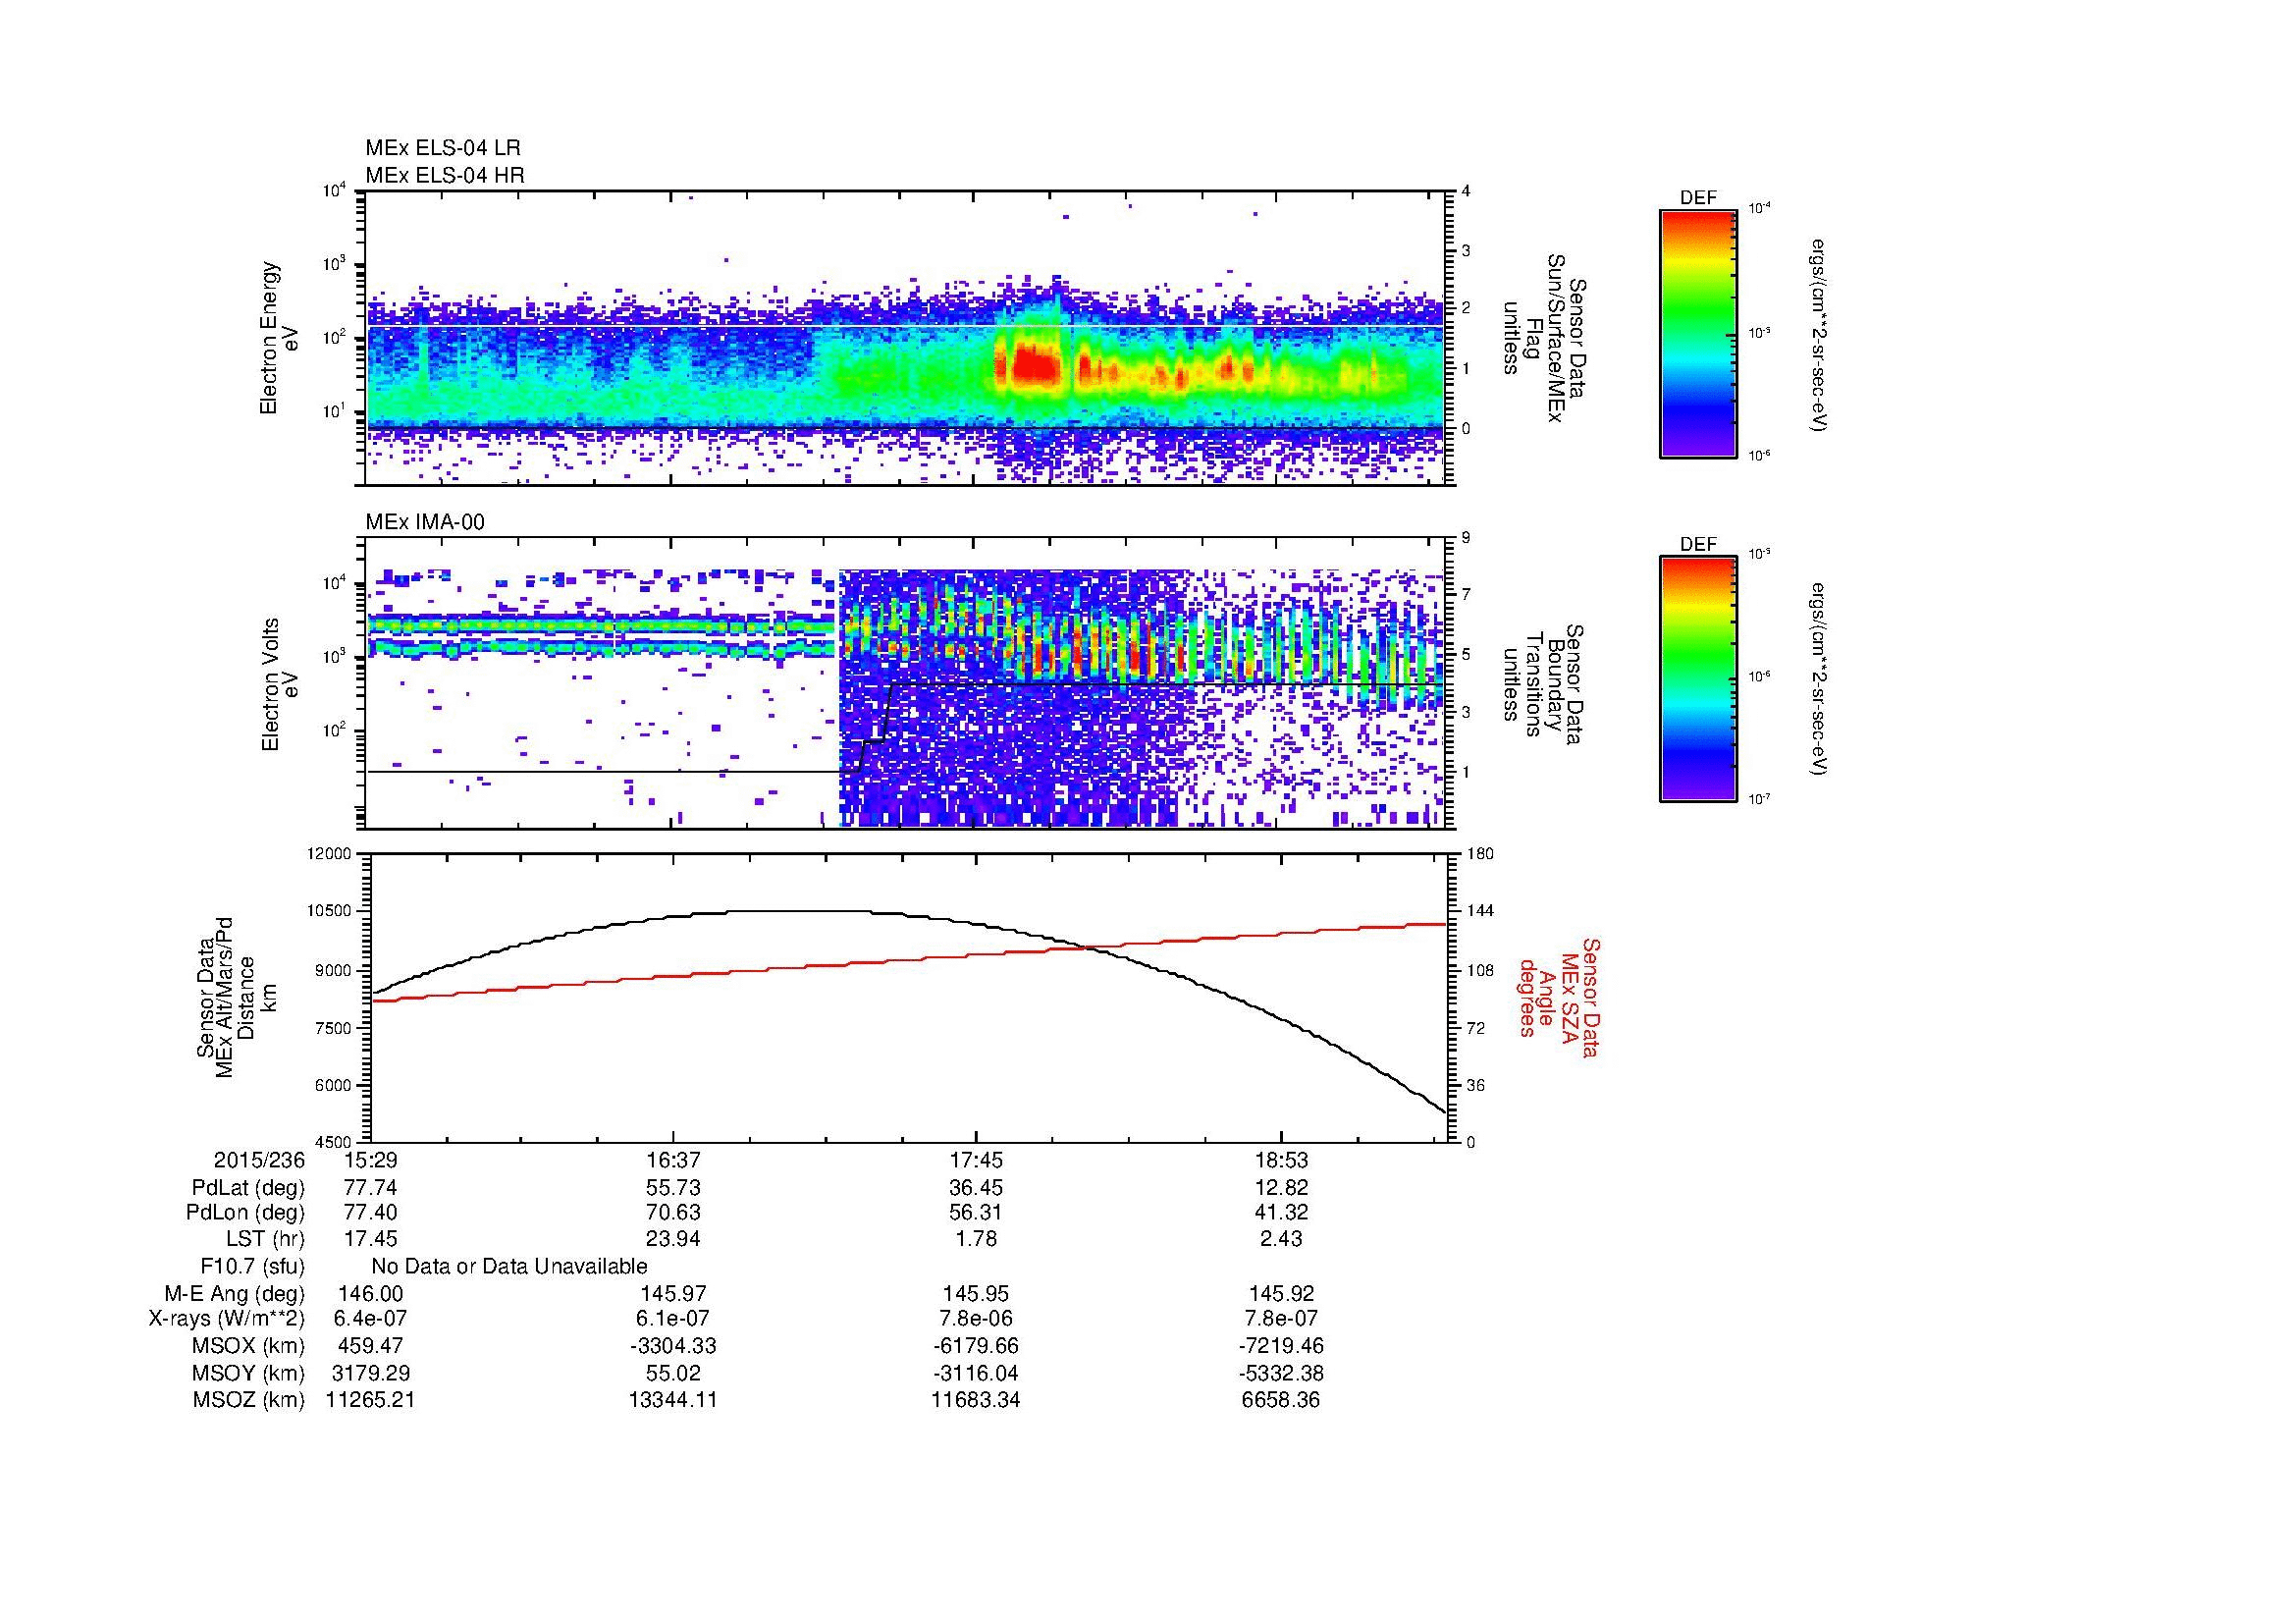Click MSOX value -3304.33

pyautogui.click(x=673, y=1346)
